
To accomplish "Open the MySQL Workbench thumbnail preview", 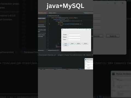I will click(x=89, y=64).
